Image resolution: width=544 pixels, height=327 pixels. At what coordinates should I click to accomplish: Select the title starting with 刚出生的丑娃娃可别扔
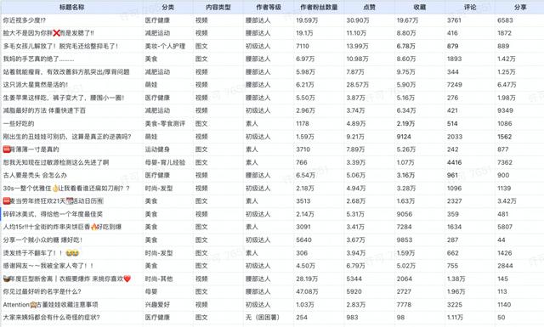tap(67, 137)
